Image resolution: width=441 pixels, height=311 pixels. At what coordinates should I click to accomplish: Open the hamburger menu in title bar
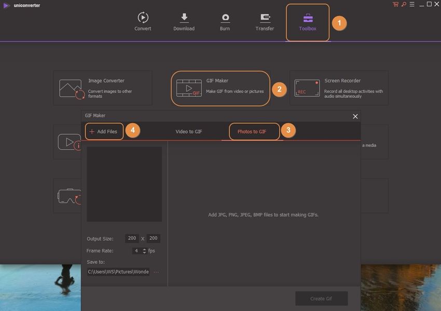click(411, 4)
